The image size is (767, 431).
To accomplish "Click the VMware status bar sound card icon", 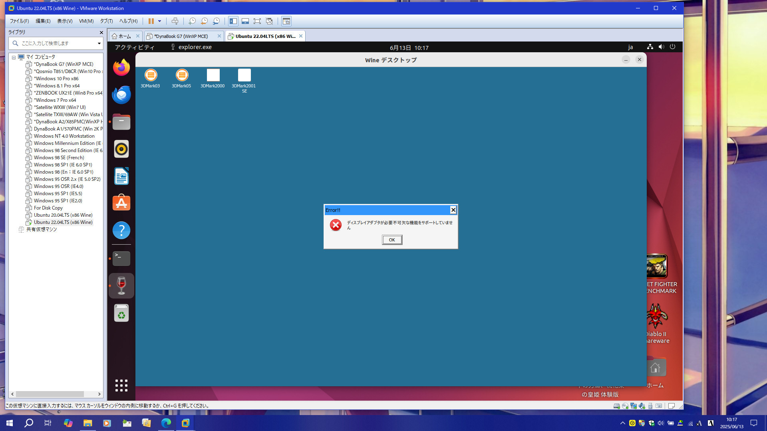I will tap(642, 406).
